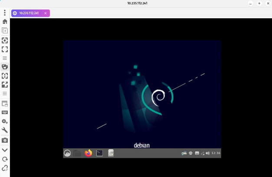Screen dimensions: 272x177
Task: Open connection preferences (gears icon)
Action: click(x=5, y=121)
